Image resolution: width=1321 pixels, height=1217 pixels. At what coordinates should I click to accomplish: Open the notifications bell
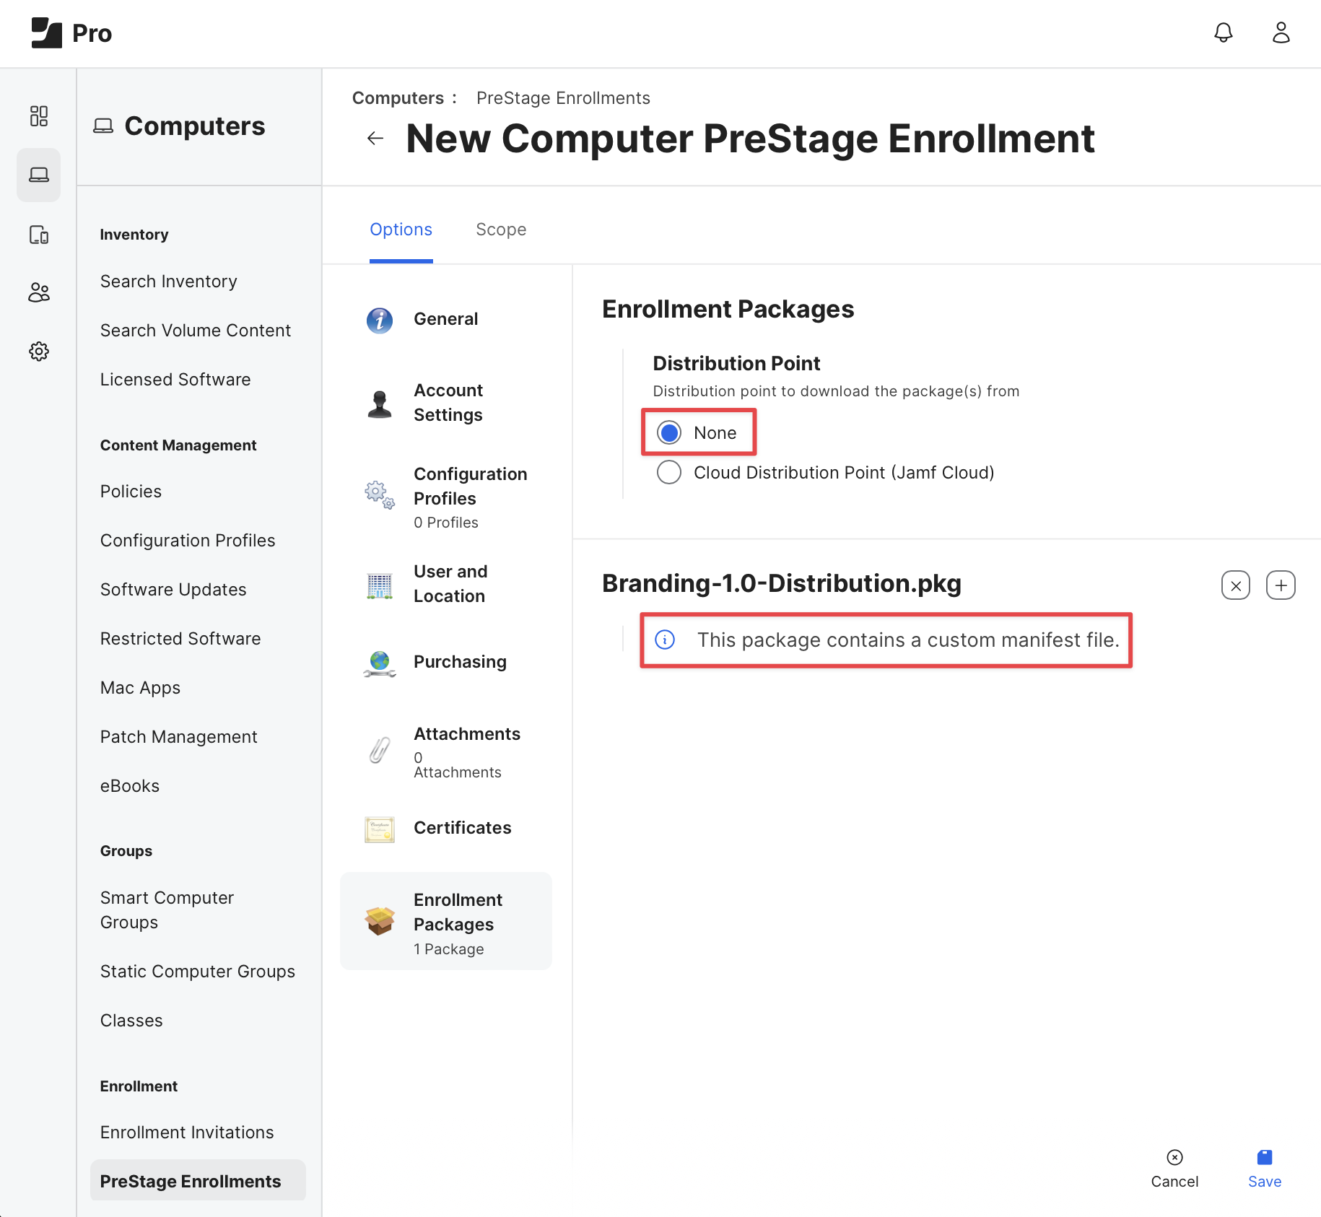[1223, 32]
